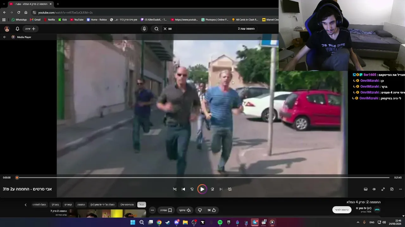Open YouTube notifications bell
405x227 pixels.
pos(17,29)
